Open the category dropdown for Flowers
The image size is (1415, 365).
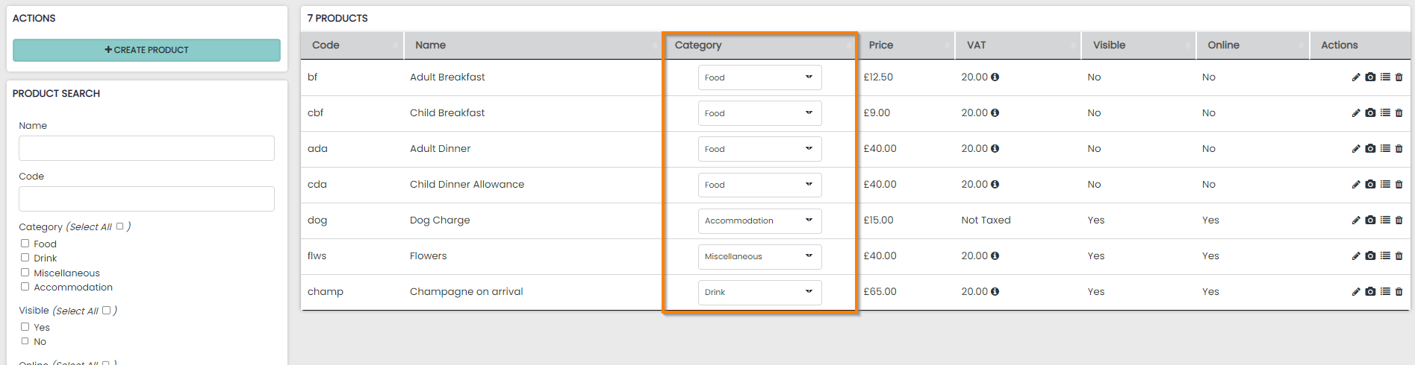759,256
